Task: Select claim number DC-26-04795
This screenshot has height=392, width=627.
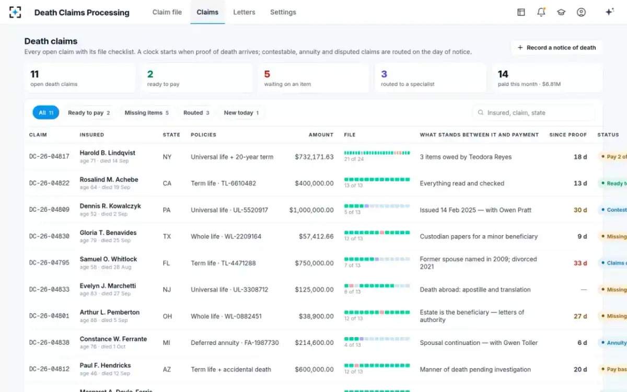Action: pos(49,263)
